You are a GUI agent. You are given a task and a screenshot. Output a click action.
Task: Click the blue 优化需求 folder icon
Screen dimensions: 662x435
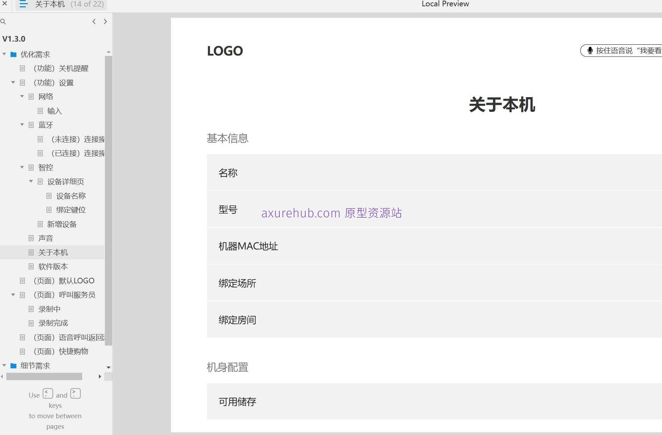[x=14, y=55]
